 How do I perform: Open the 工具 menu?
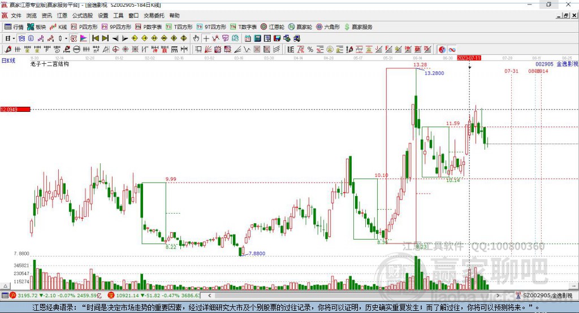pyautogui.click(x=118, y=15)
